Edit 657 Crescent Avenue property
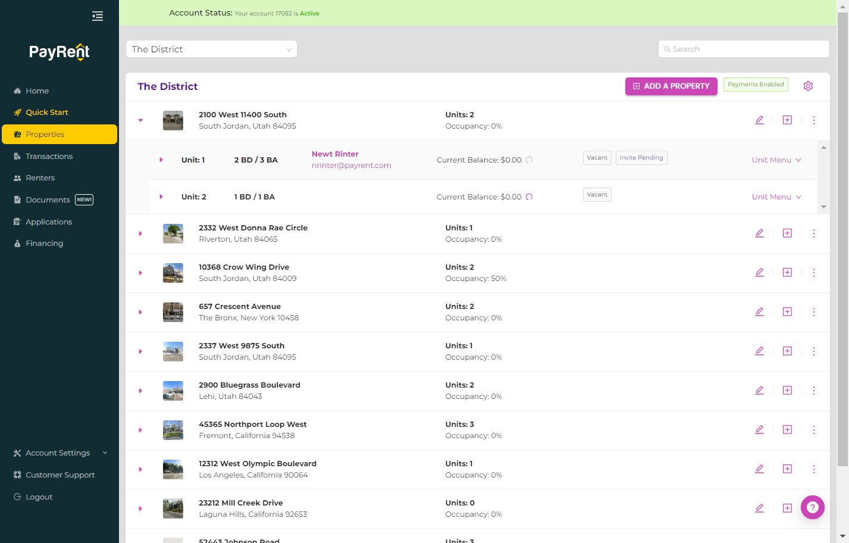The width and height of the screenshot is (849, 543). (759, 312)
